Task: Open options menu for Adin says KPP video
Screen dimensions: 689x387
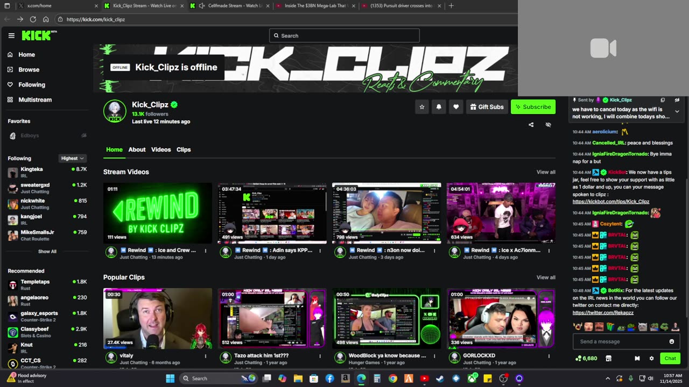Action: (x=320, y=250)
